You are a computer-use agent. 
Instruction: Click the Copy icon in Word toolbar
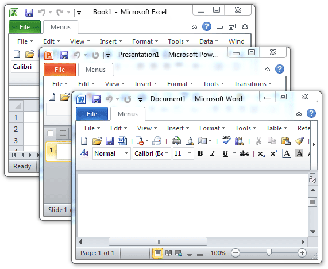pyautogui.click(x=272, y=141)
